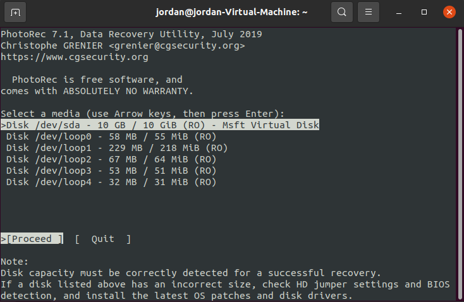Minimize the terminal window

coord(399,12)
